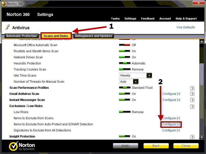Open the Number of Threads Auto dropdown
This screenshot has width=206, height=154.
point(129,82)
